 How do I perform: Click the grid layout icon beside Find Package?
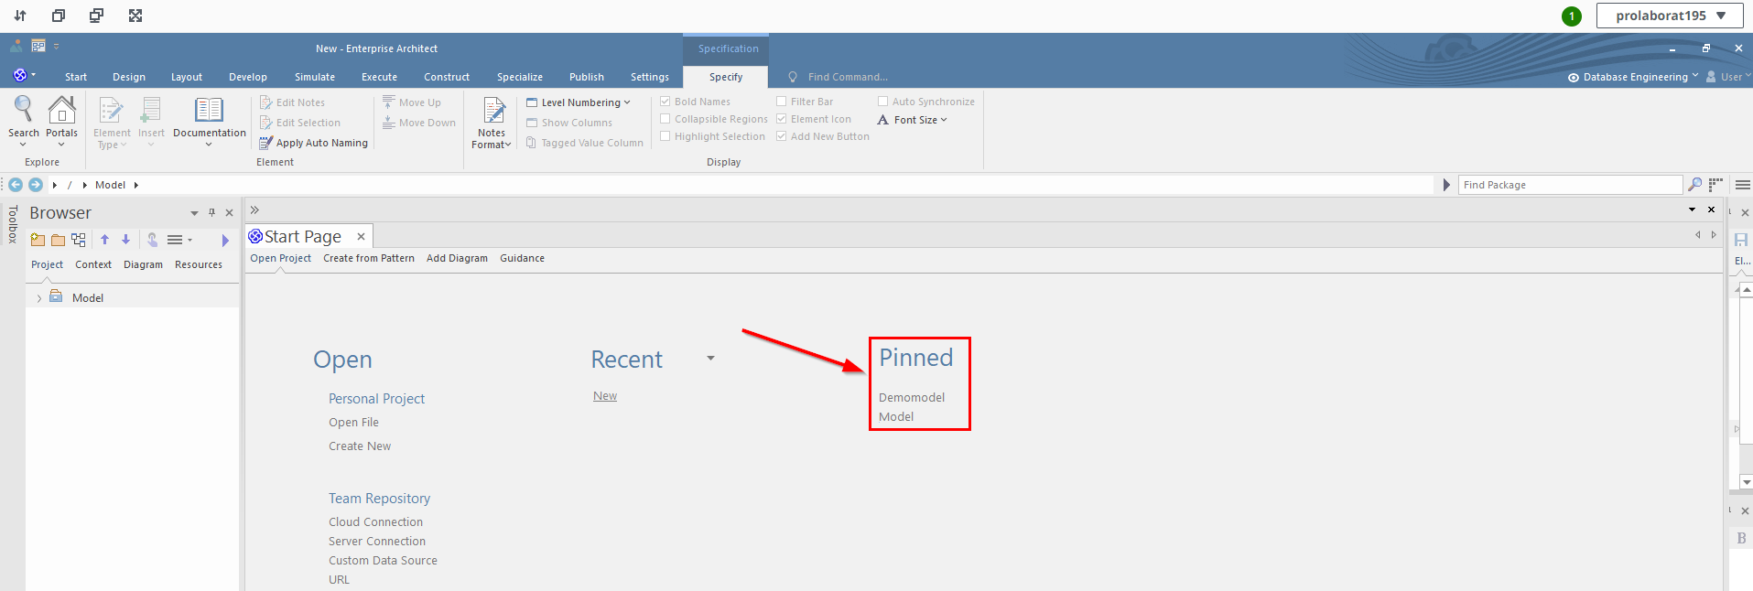coord(1715,185)
